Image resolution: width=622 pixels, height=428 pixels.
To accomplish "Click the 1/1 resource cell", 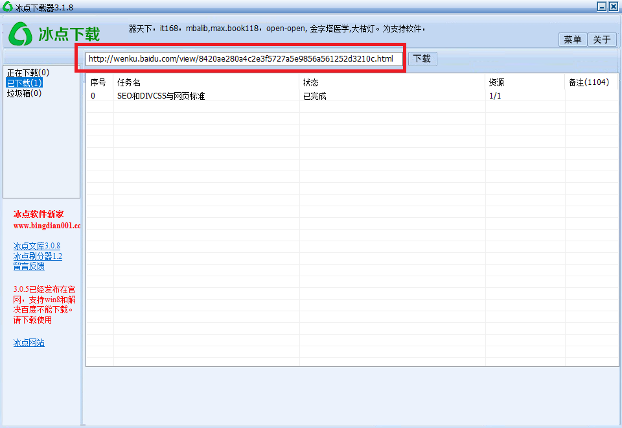I will [x=495, y=96].
